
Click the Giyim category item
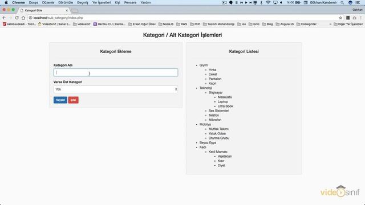pos(204,65)
